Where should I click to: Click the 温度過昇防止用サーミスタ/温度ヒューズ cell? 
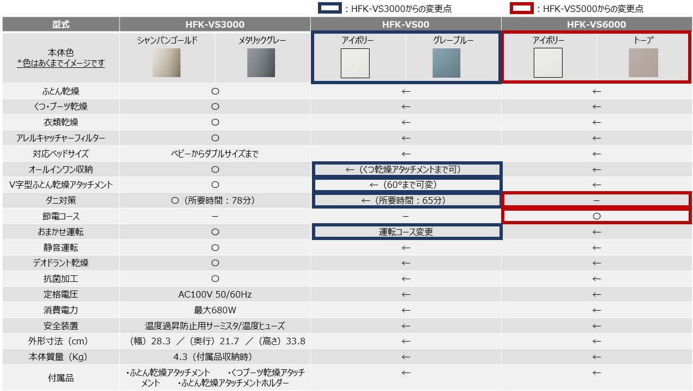[x=215, y=326]
